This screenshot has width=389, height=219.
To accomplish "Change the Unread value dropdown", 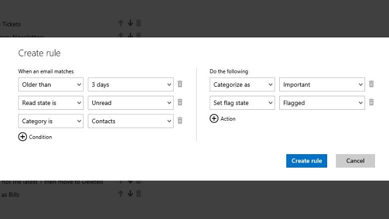I will click(131, 103).
